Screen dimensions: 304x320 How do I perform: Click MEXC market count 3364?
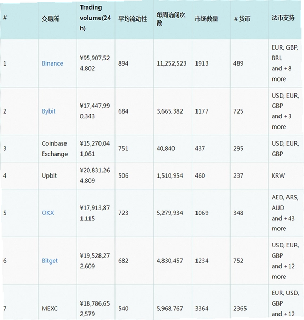tap(201, 309)
